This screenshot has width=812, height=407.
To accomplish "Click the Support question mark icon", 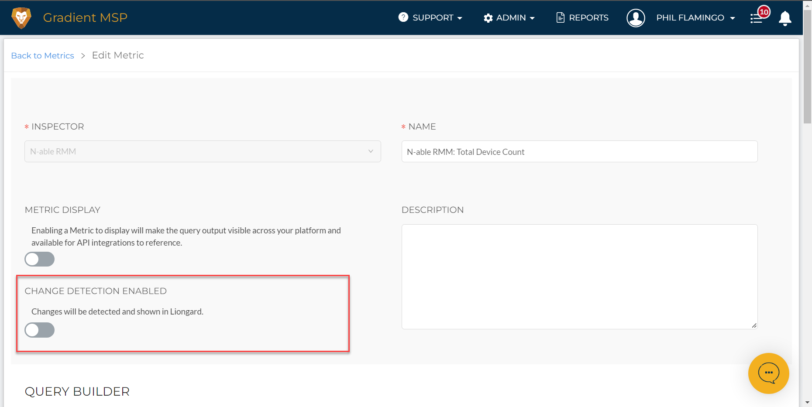I will click(403, 17).
